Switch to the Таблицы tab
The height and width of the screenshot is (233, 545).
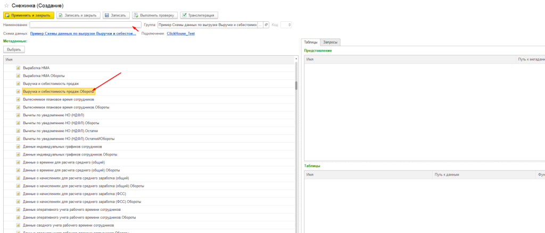click(x=310, y=42)
